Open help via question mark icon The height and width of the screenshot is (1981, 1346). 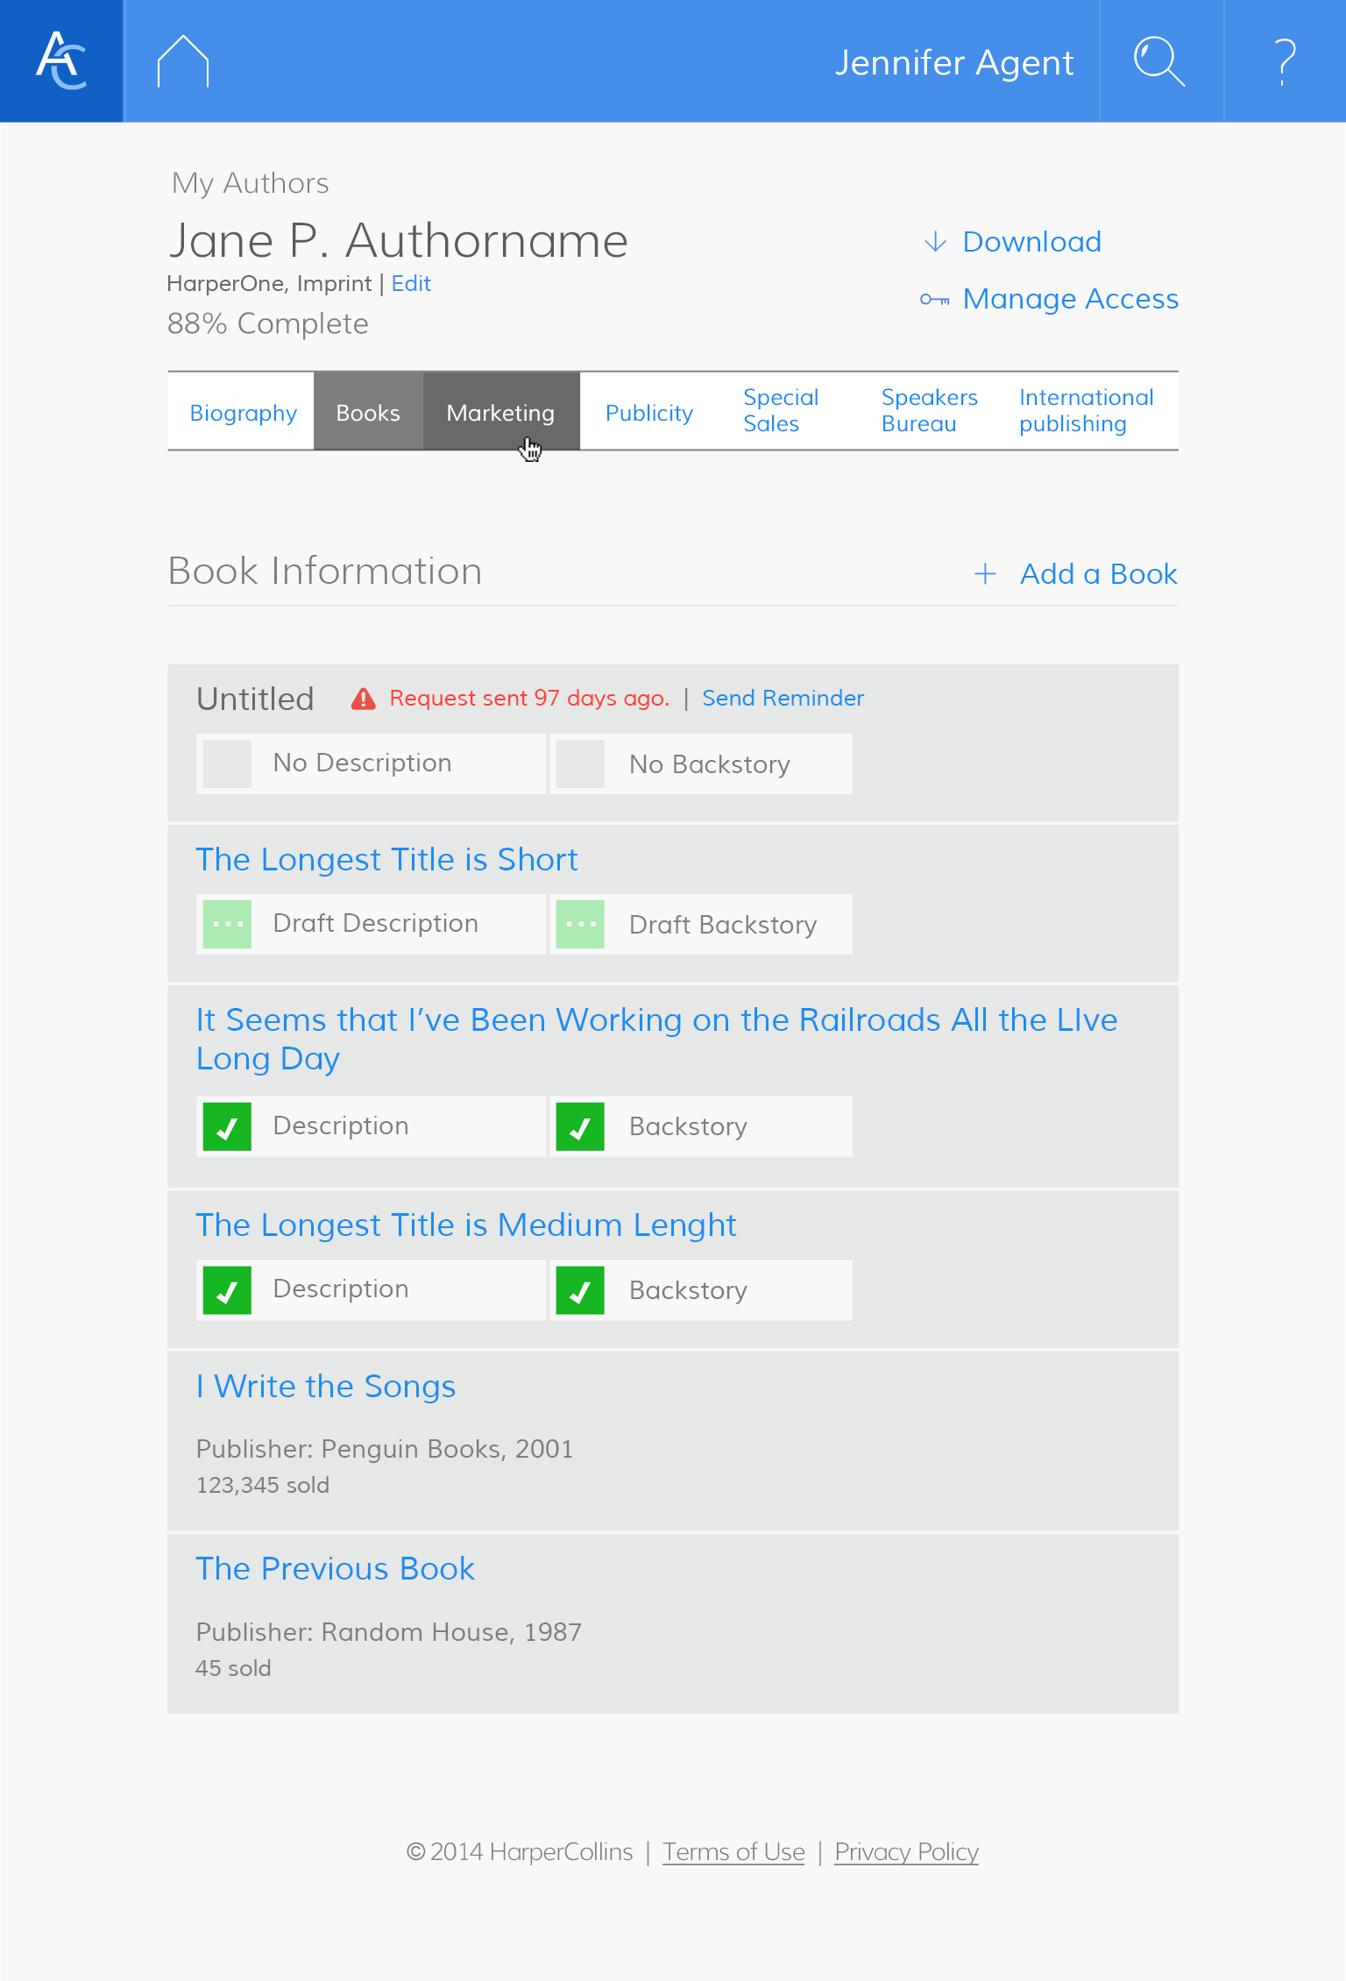[x=1284, y=61]
